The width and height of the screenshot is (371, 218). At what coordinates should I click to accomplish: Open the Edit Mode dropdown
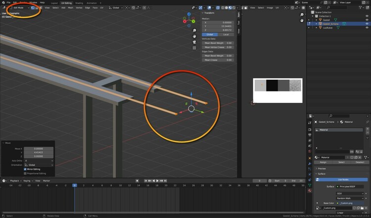(18, 8)
